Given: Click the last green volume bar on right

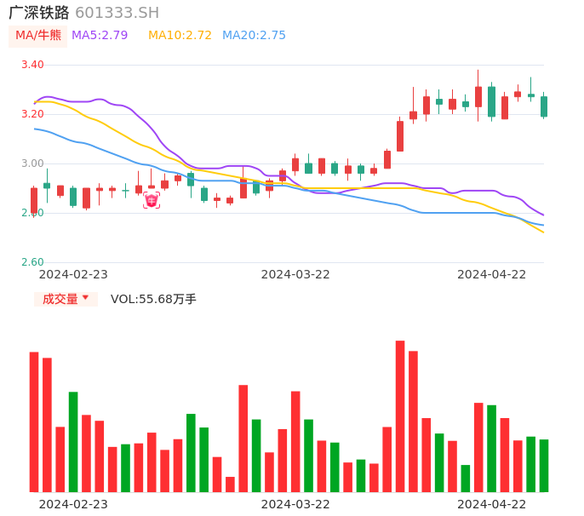Looking at the screenshot, I should [x=544, y=465].
